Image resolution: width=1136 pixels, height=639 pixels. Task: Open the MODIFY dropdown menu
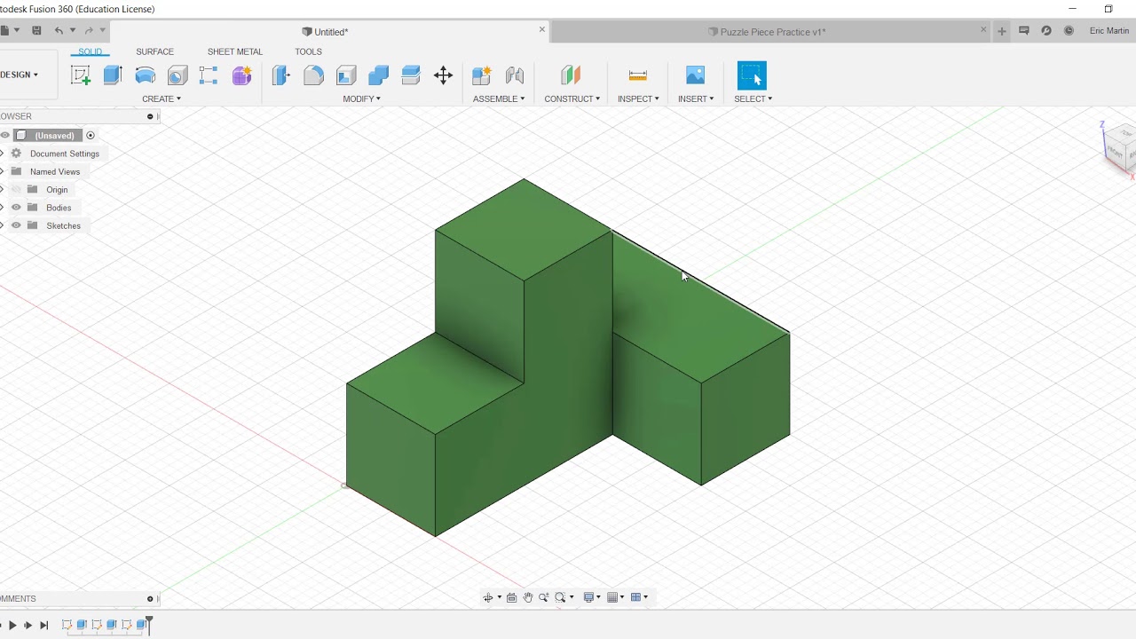pyautogui.click(x=362, y=99)
